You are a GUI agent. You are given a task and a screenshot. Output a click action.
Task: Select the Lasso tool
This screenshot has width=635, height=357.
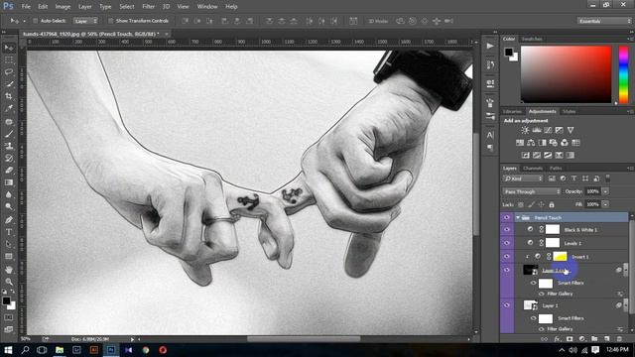9,72
